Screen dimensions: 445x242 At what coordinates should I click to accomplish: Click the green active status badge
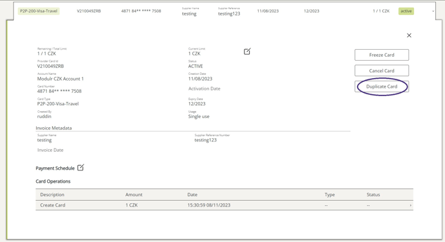[406, 11]
